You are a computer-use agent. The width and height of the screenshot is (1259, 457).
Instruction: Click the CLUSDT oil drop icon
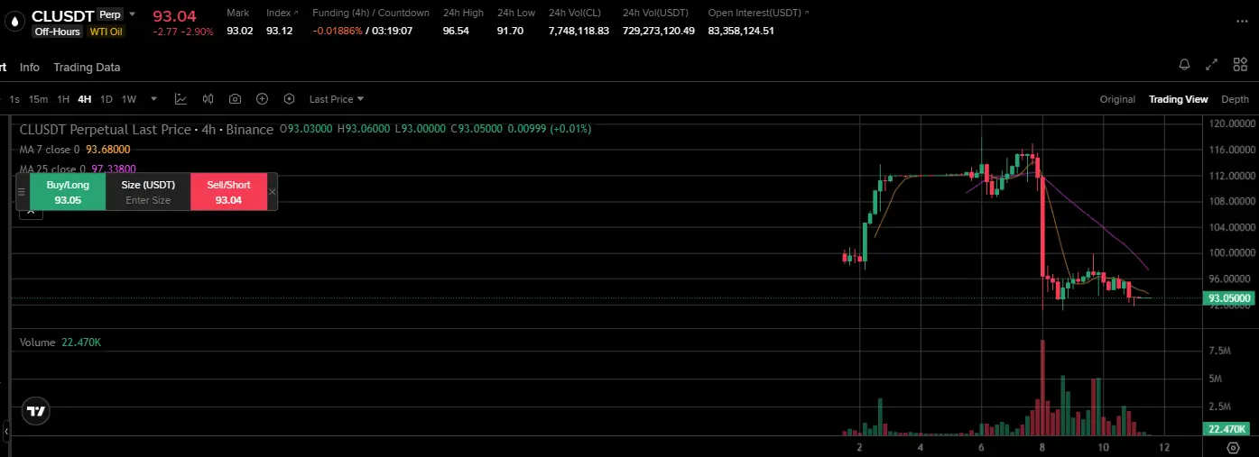click(x=14, y=23)
